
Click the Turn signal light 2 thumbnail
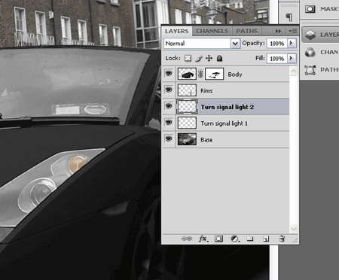click(187, 107)
